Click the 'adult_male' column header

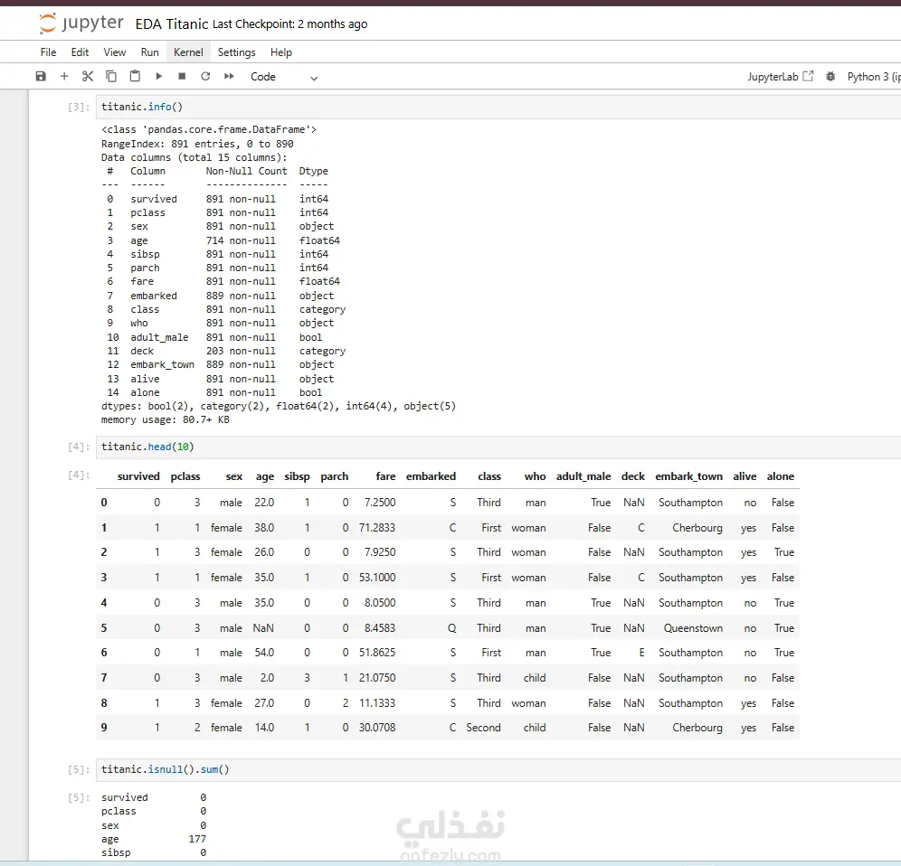pos(583,476)
